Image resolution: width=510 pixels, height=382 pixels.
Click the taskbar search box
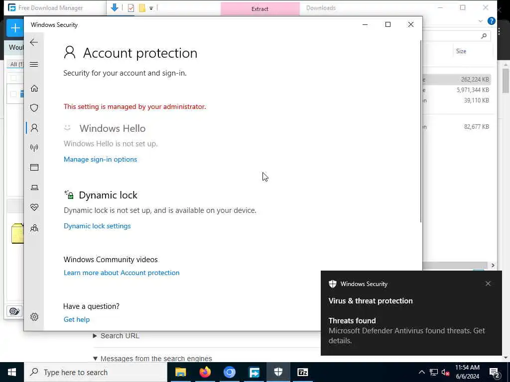click(x=96, y=372)
